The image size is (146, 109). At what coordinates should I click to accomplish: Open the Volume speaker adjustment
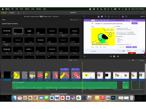pyautogui.click(x=112, y=17)
